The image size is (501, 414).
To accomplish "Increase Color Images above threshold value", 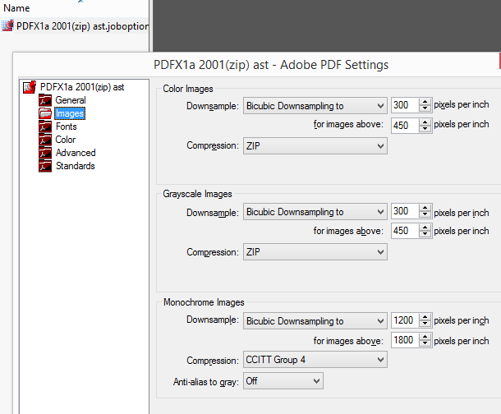I will [x=425, y=122].
